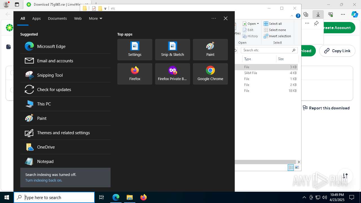Click Edit in Explorer ribbon
361x203 pixels.
(248, 30)
